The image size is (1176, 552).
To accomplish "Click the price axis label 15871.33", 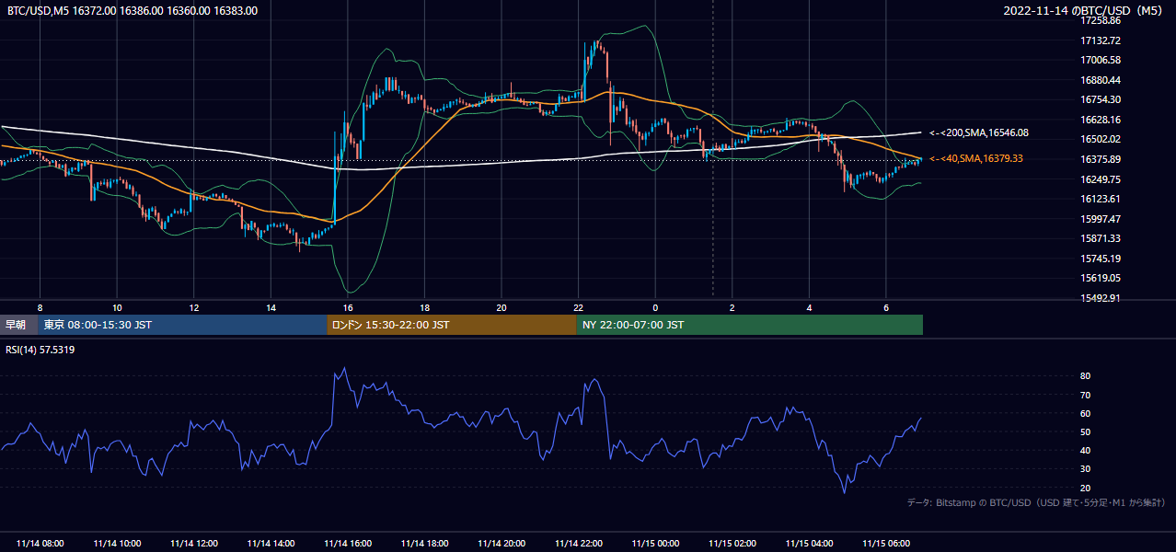I will [x=1101, y=238].
